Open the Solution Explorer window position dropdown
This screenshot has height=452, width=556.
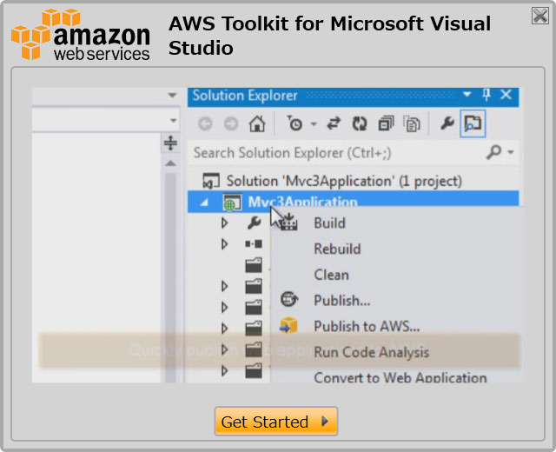click(x=467, y=95)
